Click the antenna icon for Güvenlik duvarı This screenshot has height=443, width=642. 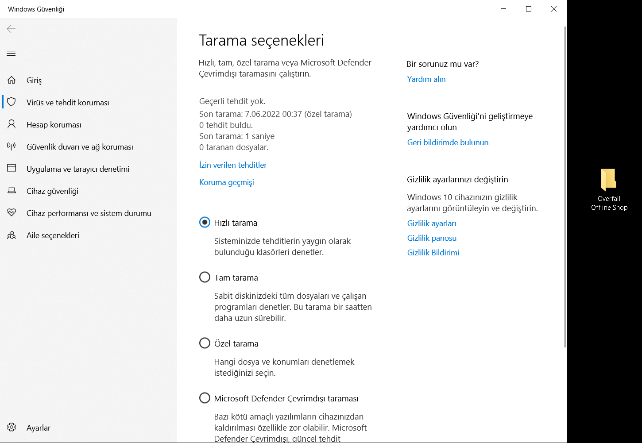point(12,146)
